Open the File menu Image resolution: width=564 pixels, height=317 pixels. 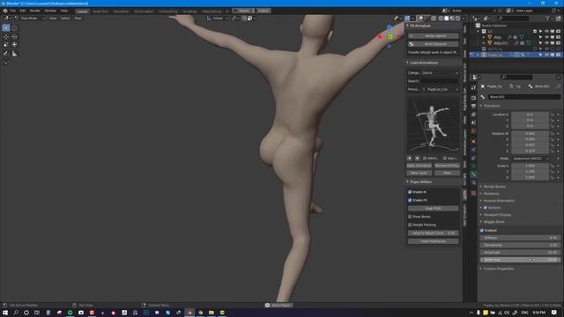tap(13, 11)
